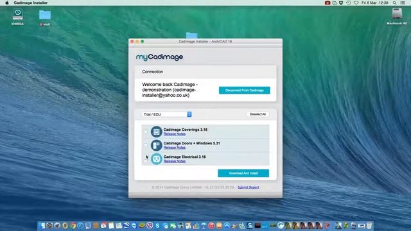This screenshot has height=231, width=411.
Task: Click the Cadimage Doors + Windows 5.31 name
Action: point(191,143)
